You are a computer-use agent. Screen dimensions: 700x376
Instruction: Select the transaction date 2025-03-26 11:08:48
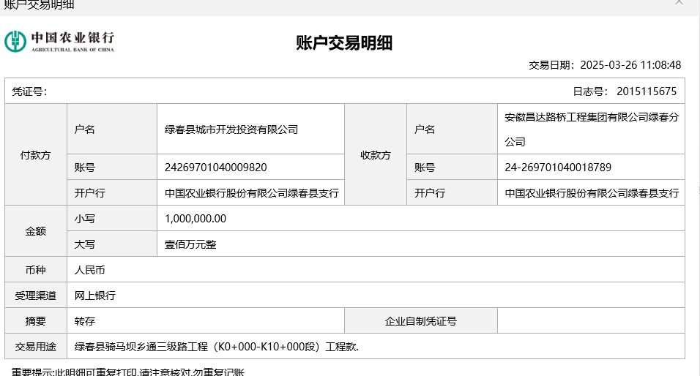(x=630, y=65)
